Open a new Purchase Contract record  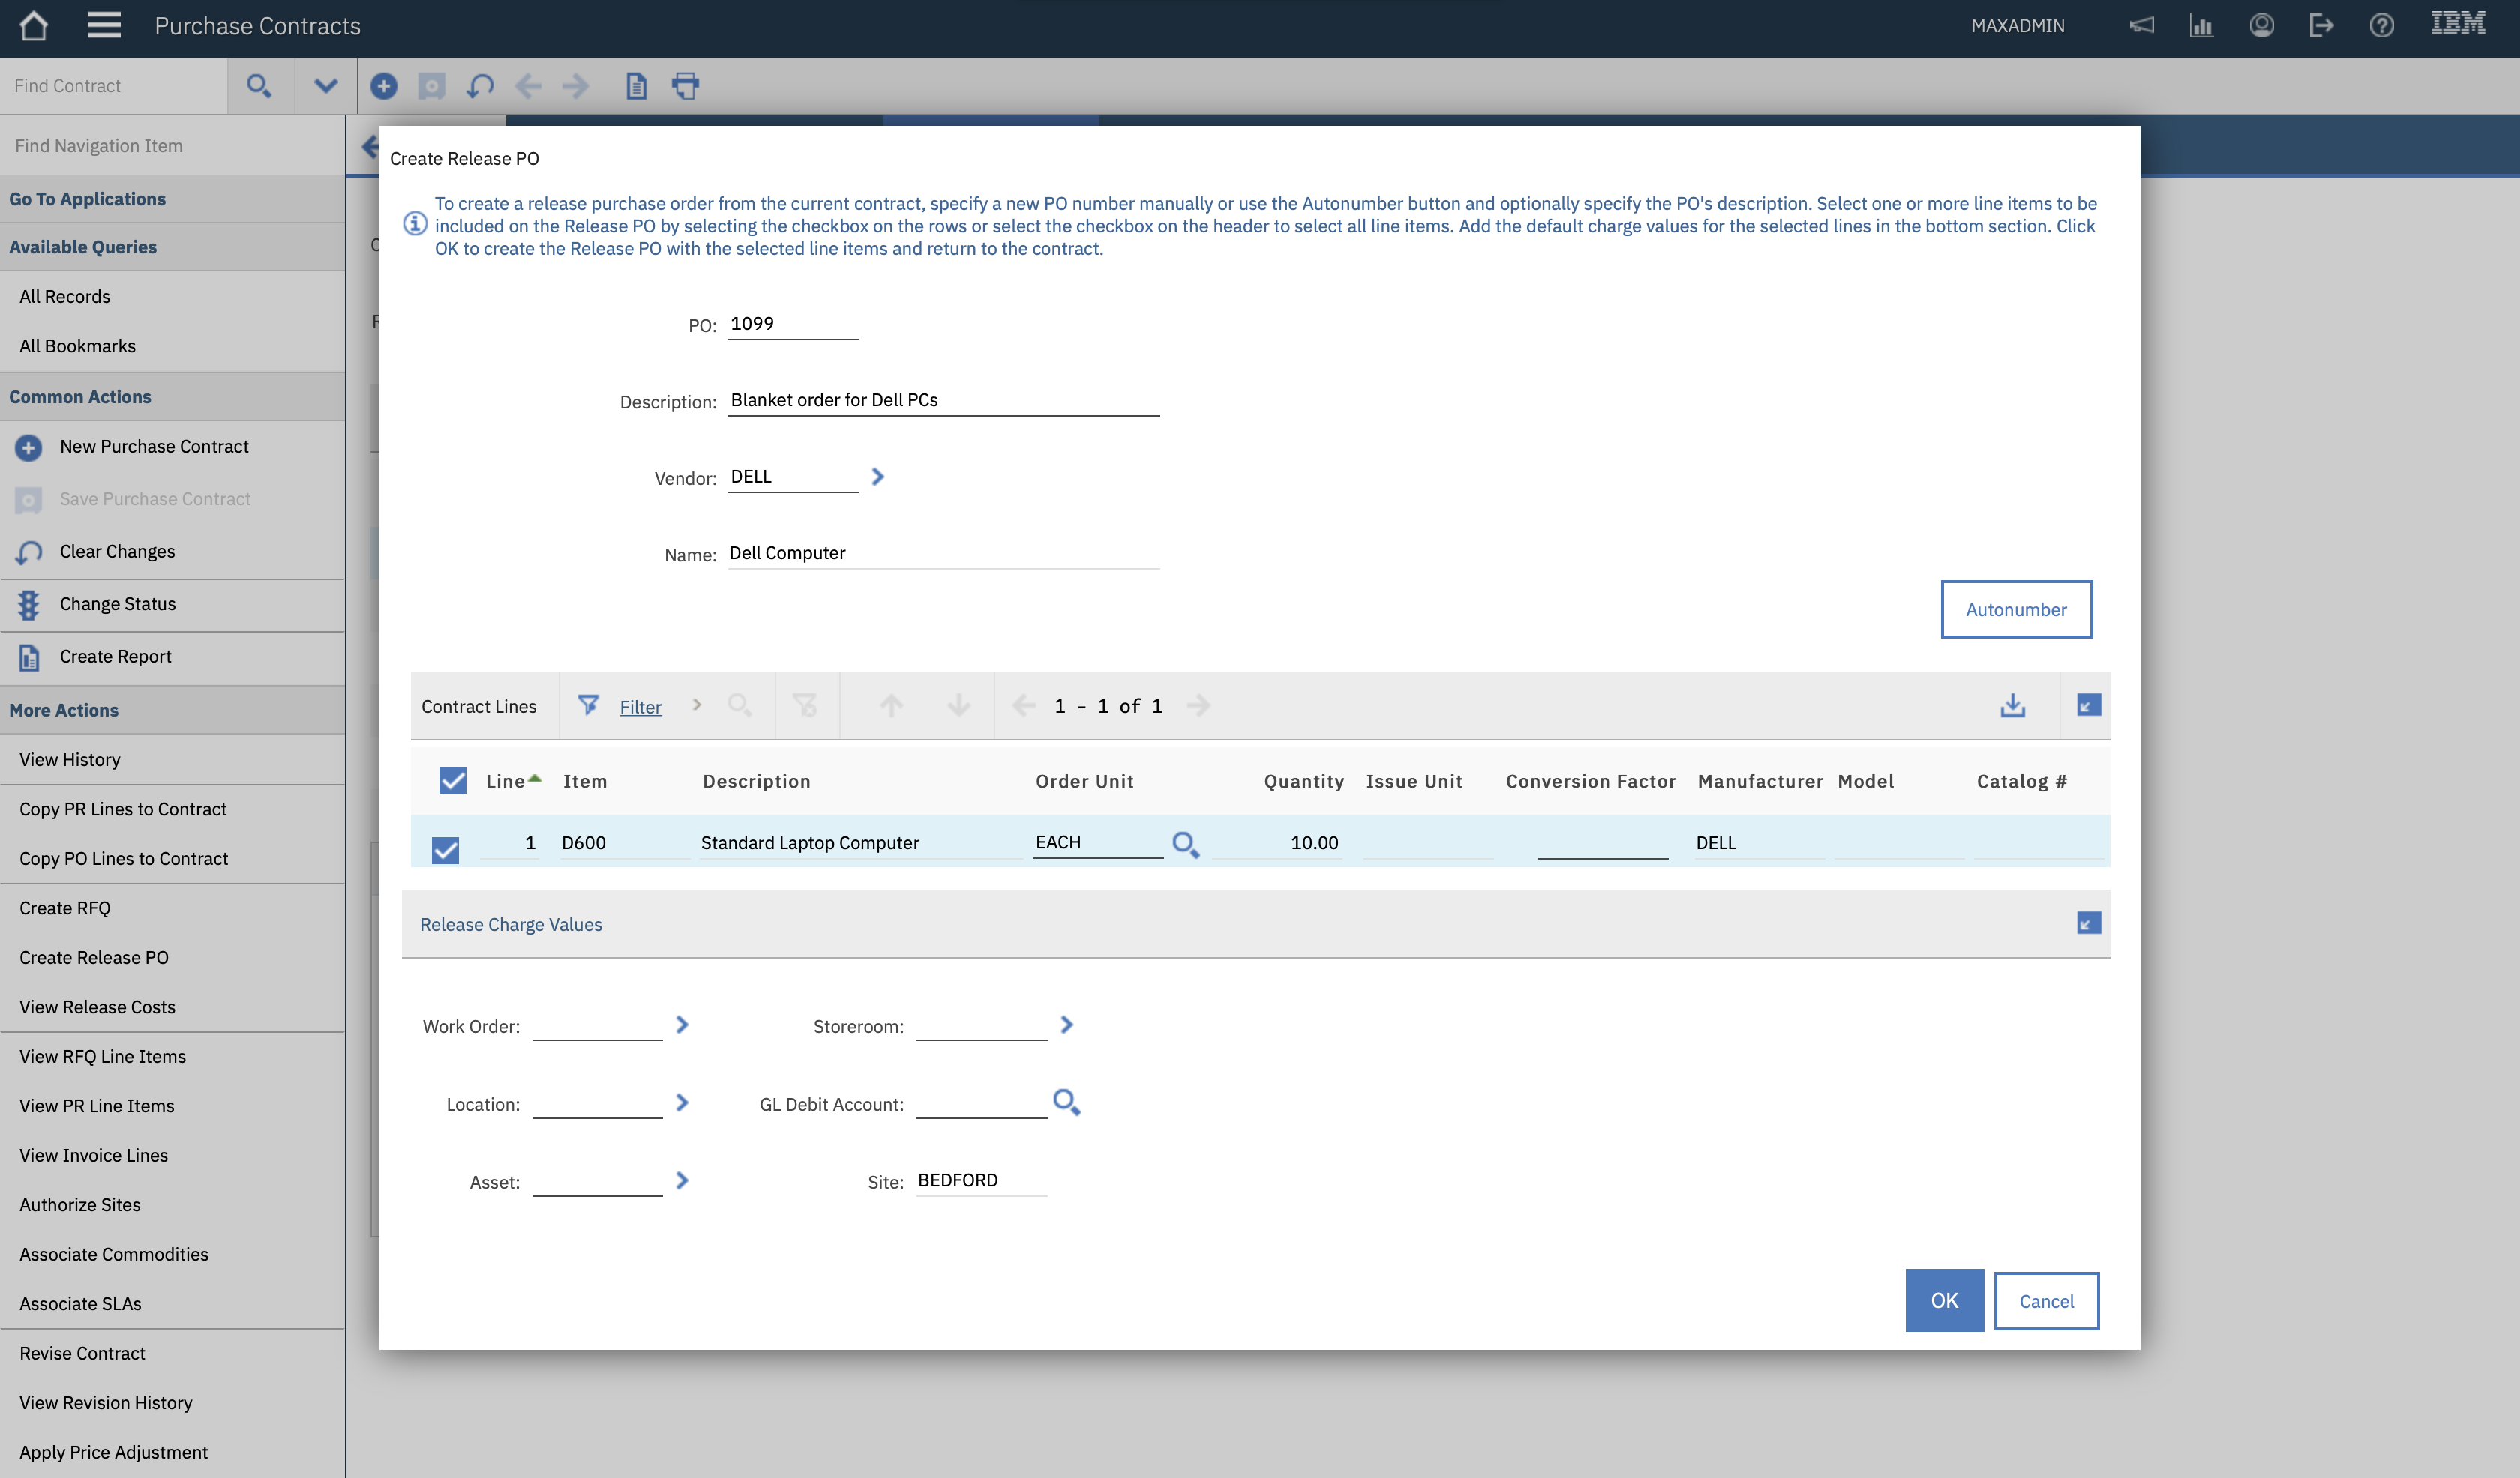point(153,447)
